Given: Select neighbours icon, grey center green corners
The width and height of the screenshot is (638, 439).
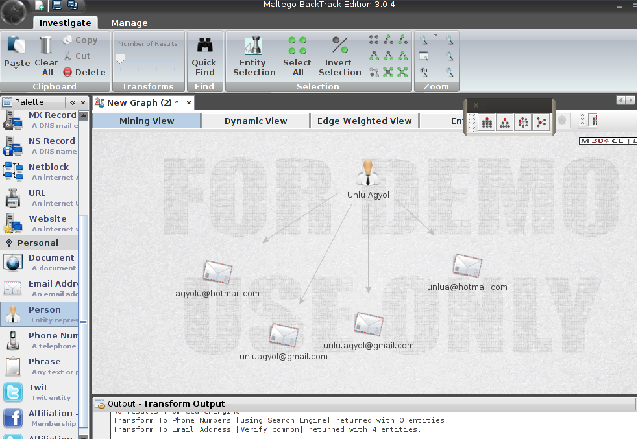Looking at the screenshot, I should pyautogui.click(x=389, y=73).
